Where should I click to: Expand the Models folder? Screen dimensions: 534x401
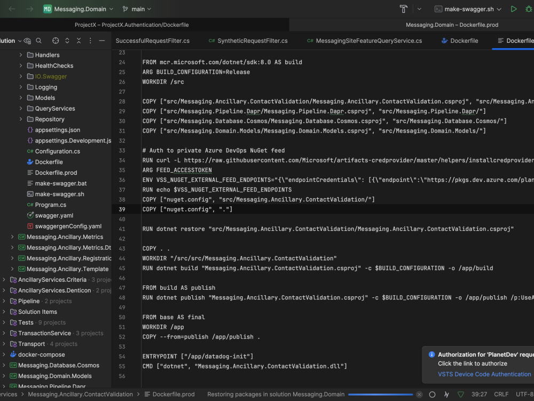tap(21, 98)
